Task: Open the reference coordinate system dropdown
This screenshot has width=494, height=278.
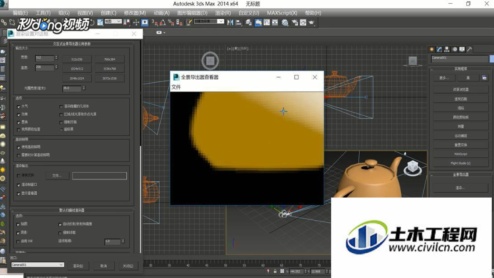Action: 113,21
